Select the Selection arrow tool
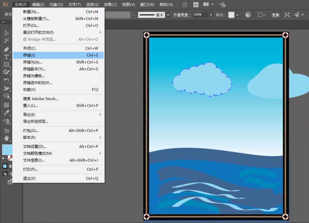309x223 pixels. pyautogui.click(x=6, y=33)
